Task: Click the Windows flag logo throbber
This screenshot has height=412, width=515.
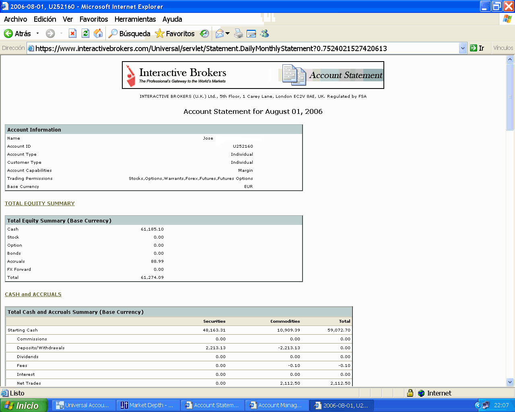Action: coord(507,19)
